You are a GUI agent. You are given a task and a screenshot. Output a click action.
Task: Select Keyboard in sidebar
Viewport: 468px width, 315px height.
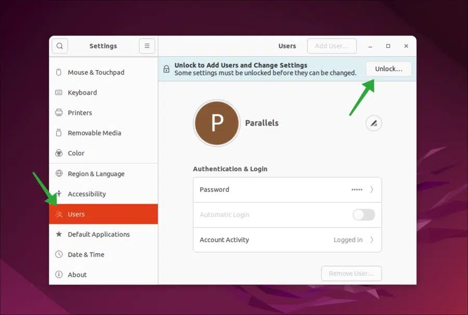[103, 93]
